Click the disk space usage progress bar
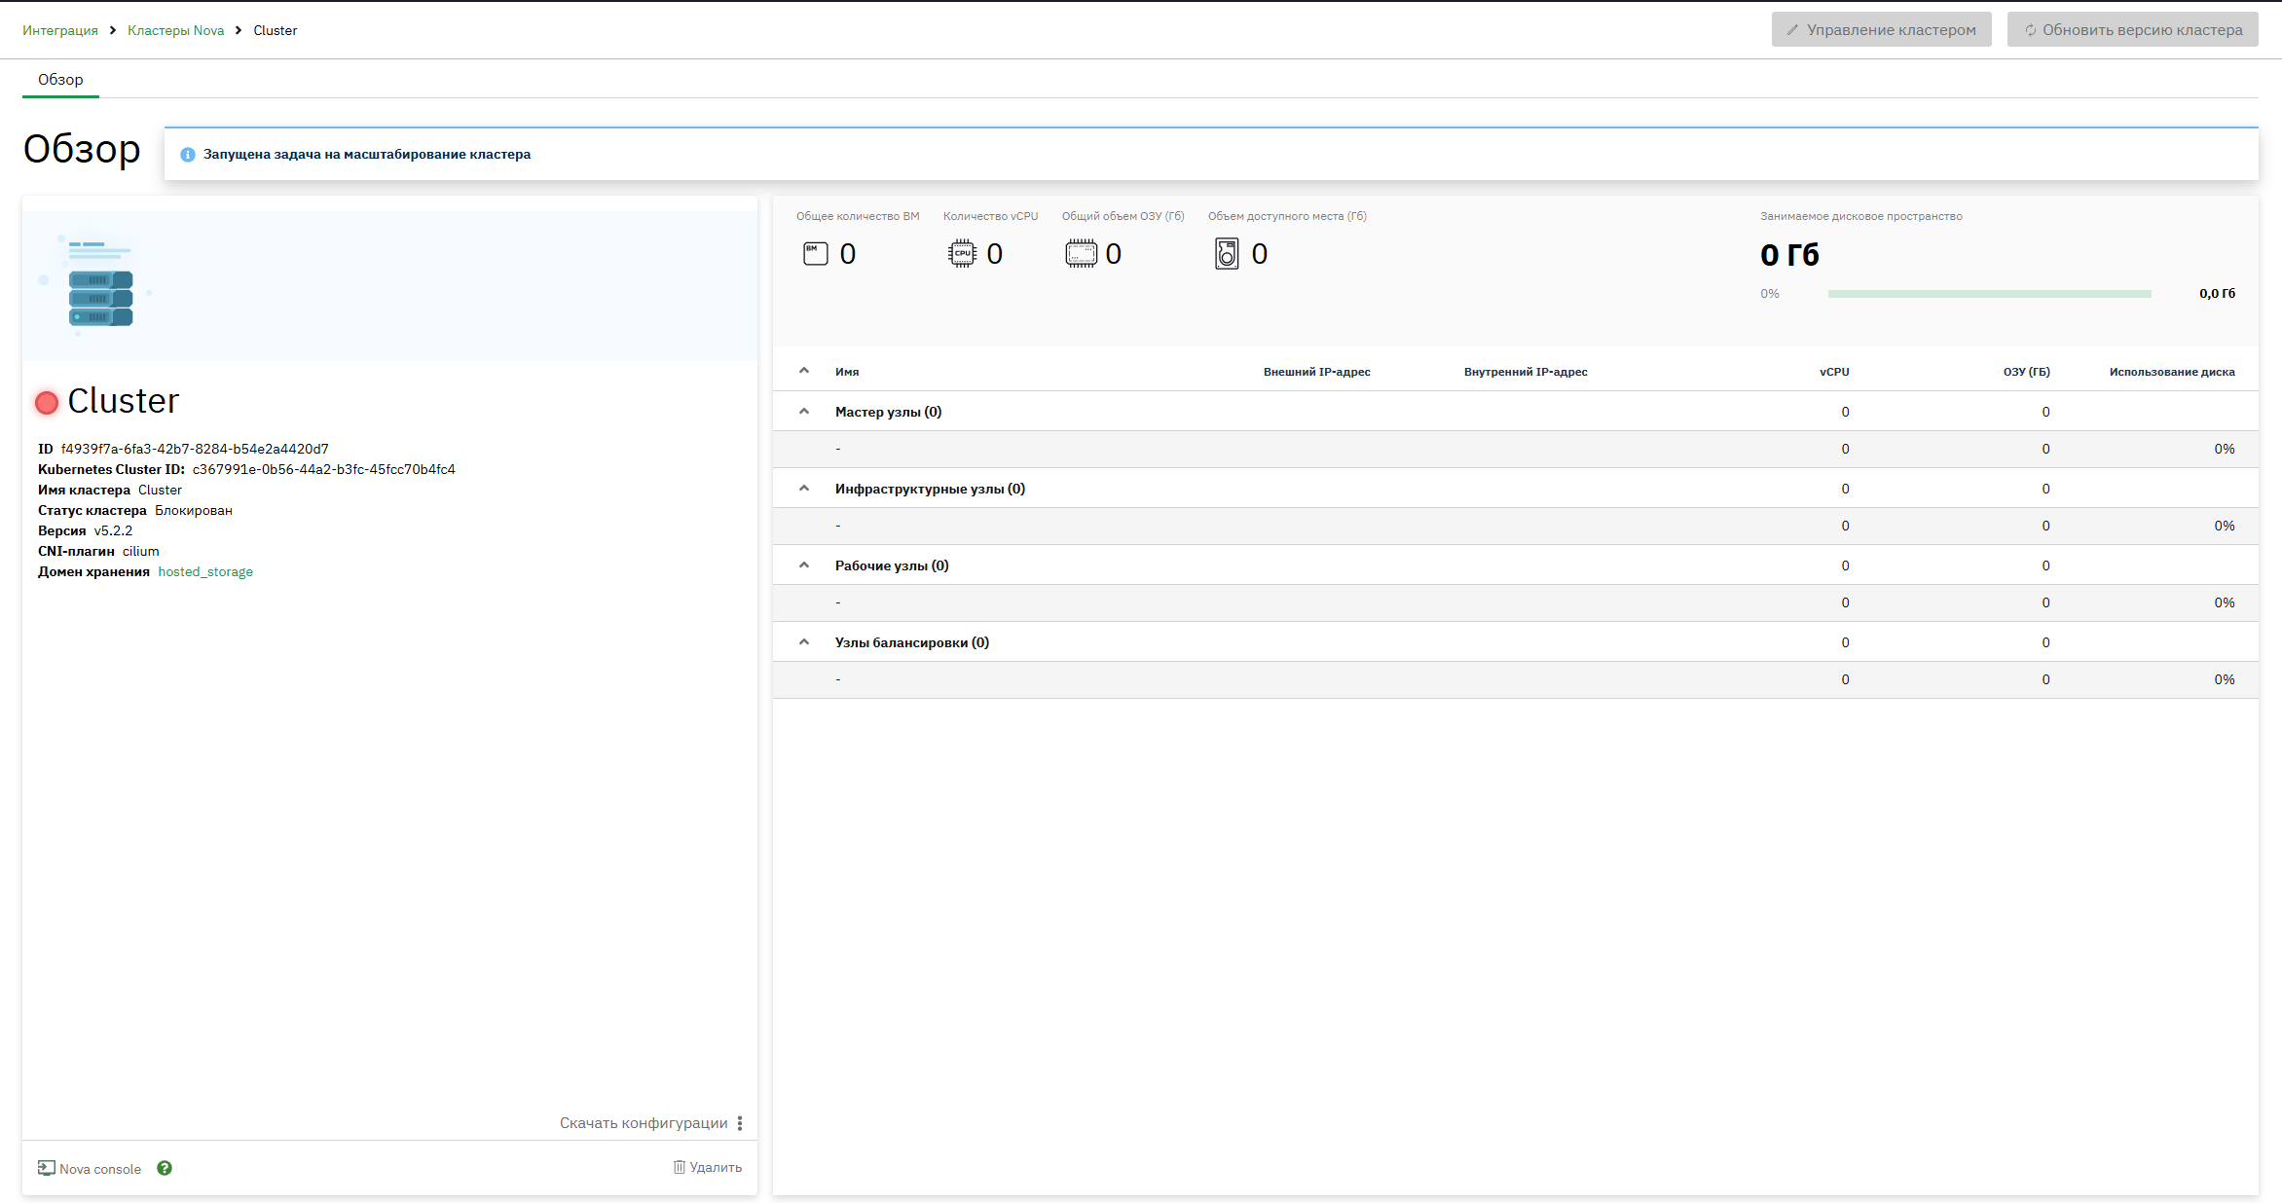Image resolution: width=2282 pixels, height=1203 pixels. point(1989,293)
